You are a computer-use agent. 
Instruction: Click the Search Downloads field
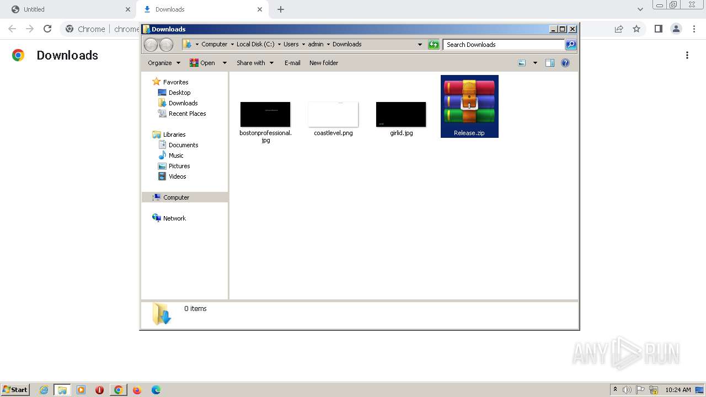click(x=504, y=45)
